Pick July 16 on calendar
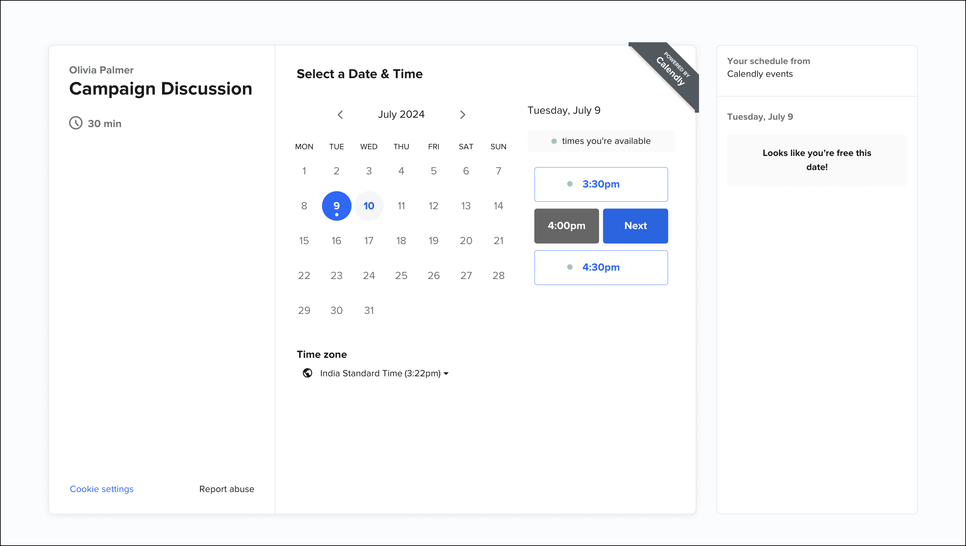Image resolution: width=966 pixels, height=546 pixels. [x=336, y=241]
